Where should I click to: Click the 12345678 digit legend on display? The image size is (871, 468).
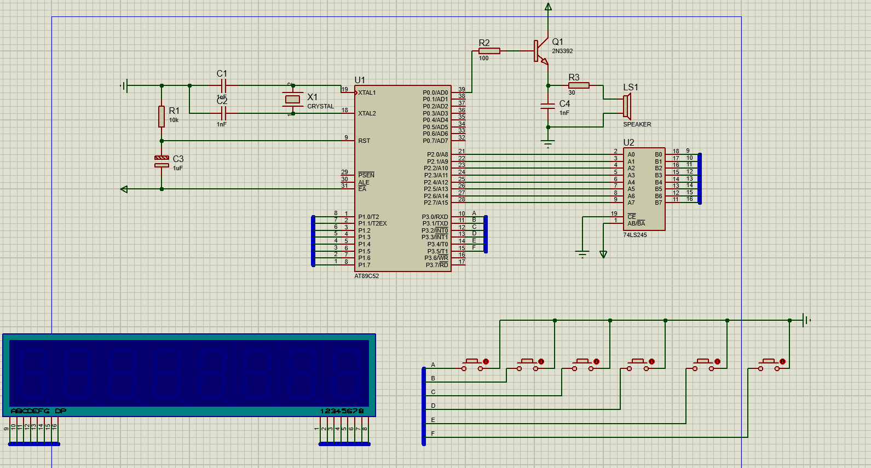point(342,411)
